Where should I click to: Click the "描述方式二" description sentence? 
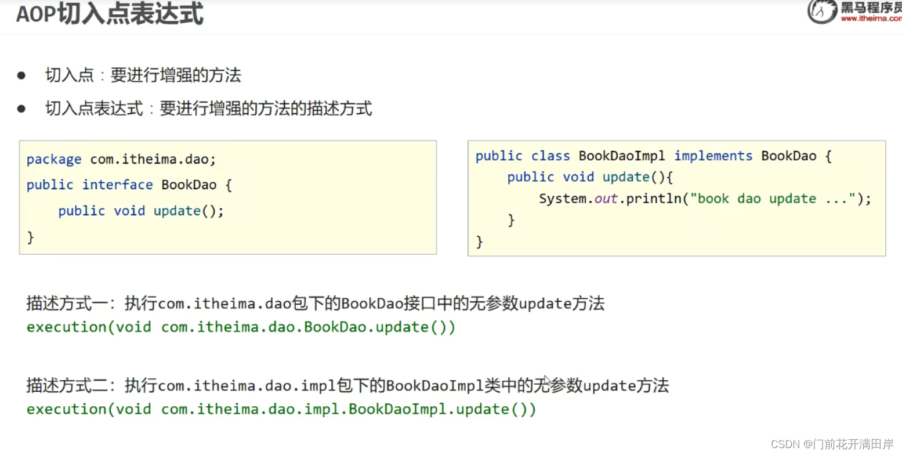point(347,385)
